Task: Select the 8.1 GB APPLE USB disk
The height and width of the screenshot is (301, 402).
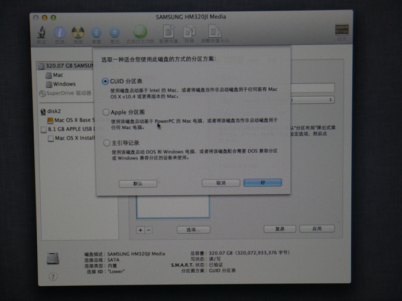Action: pos(68,129)
